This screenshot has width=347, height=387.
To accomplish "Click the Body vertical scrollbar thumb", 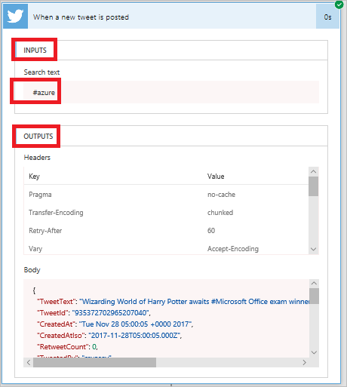I will point(314,296).
